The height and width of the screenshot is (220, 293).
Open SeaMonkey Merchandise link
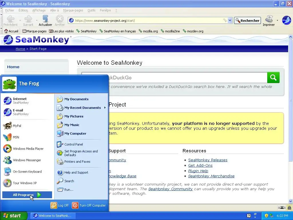[x=211, y=176]
